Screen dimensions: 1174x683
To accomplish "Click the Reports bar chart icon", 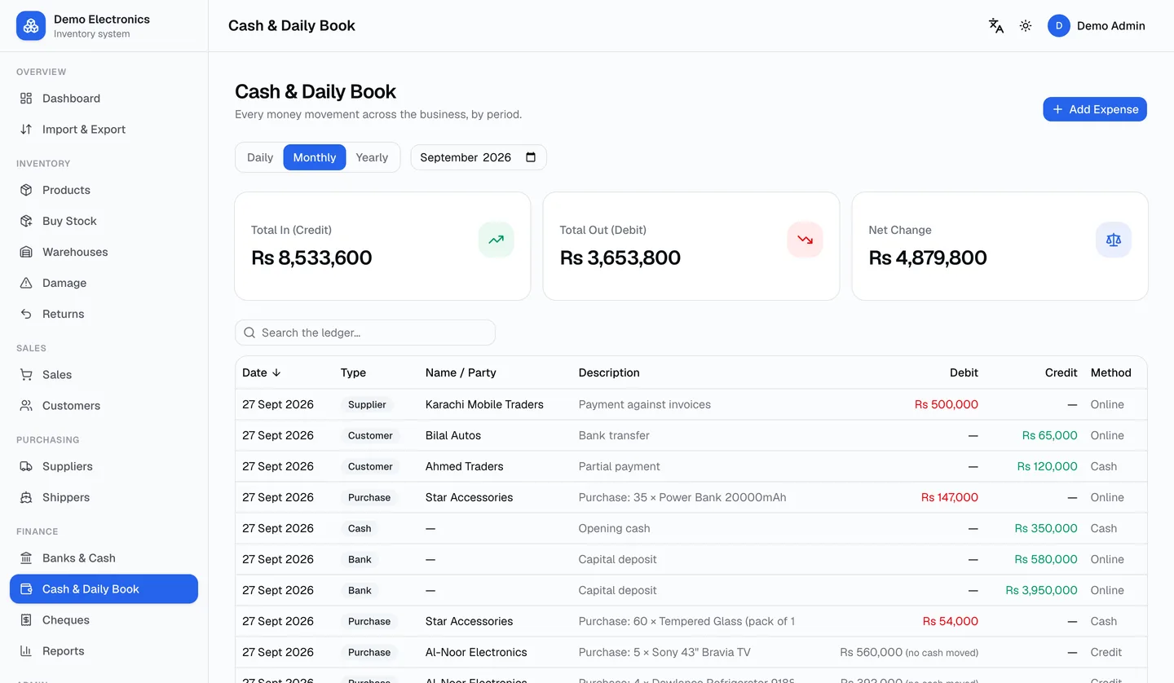I will [x=26, y=651].
